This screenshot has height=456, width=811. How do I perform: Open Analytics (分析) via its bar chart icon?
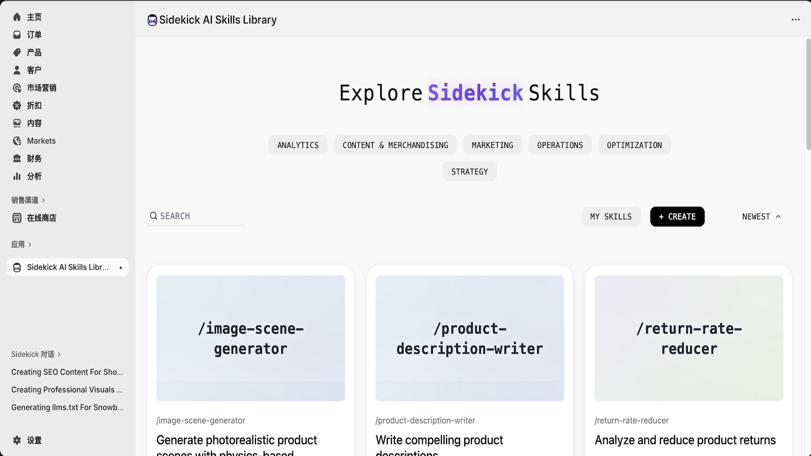17,177
